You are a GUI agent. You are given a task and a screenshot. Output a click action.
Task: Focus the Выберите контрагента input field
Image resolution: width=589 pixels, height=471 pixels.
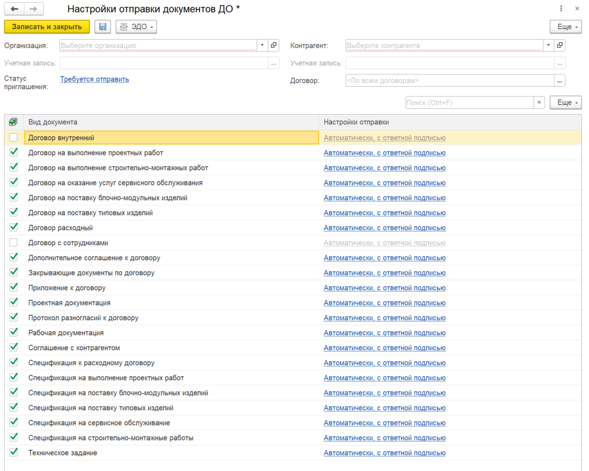[444, 46]
